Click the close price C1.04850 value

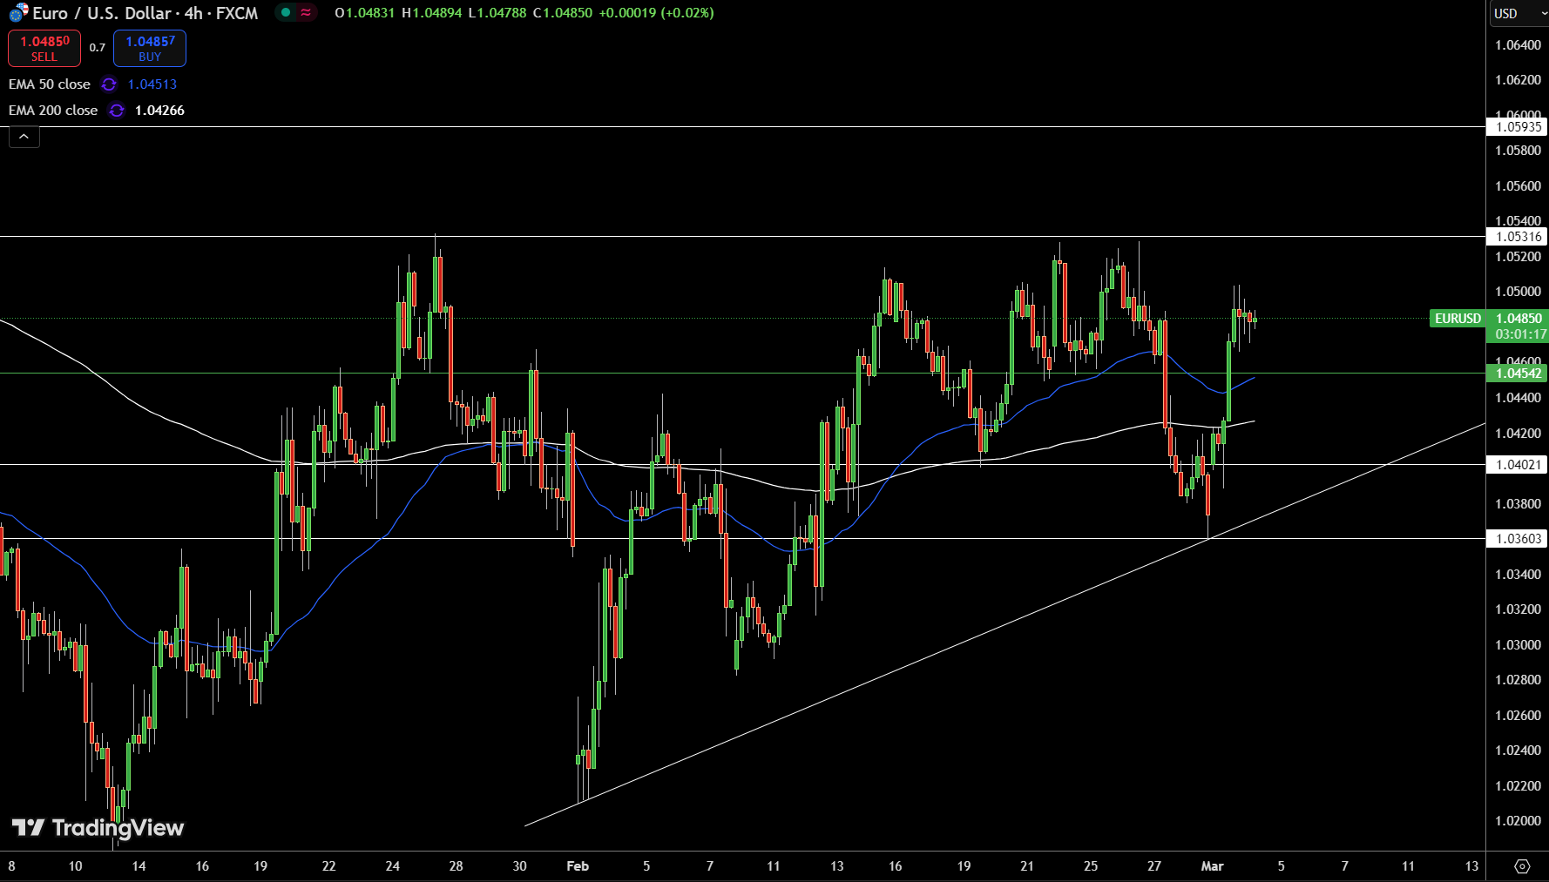[x=563, y=13]
